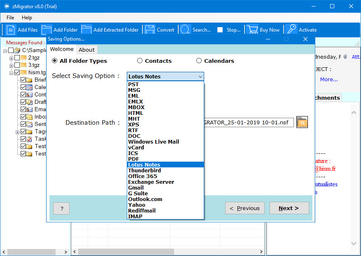Expand the 2.tgz tree node
361x256 pixels.
pos(11,58)
